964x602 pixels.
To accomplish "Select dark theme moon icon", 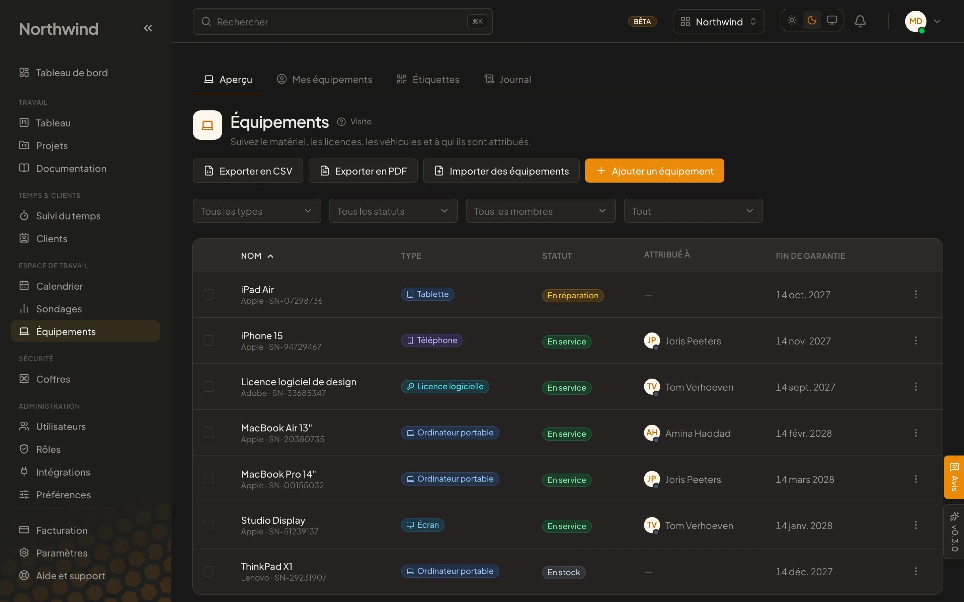I will pyautogui.click(x=812, y=20).
